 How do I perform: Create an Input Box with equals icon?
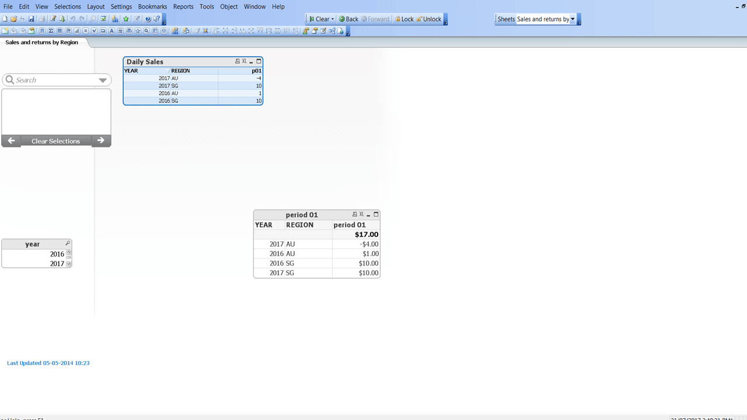point(85,31)
